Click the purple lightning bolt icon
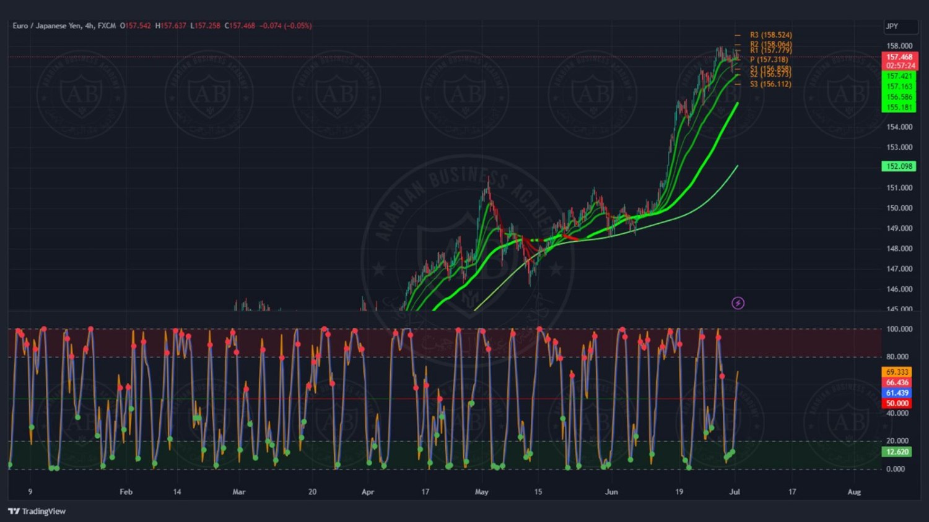Image resolution: width=929 pixels, height=522 pixels. click(738, 303)
